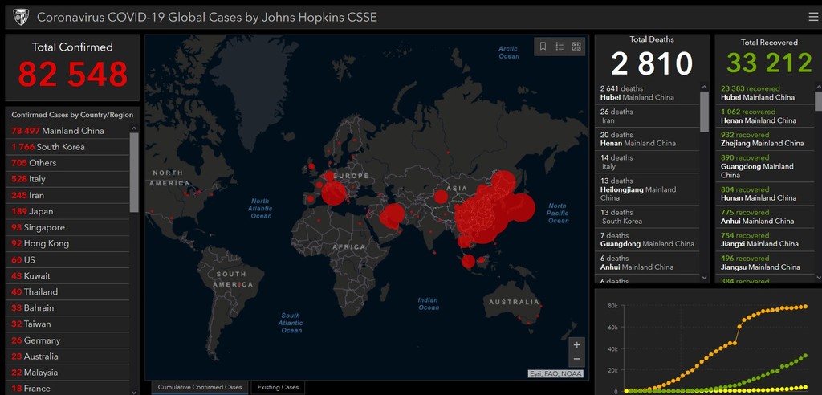Select US with 60 confirmed cases

[67, 259]
